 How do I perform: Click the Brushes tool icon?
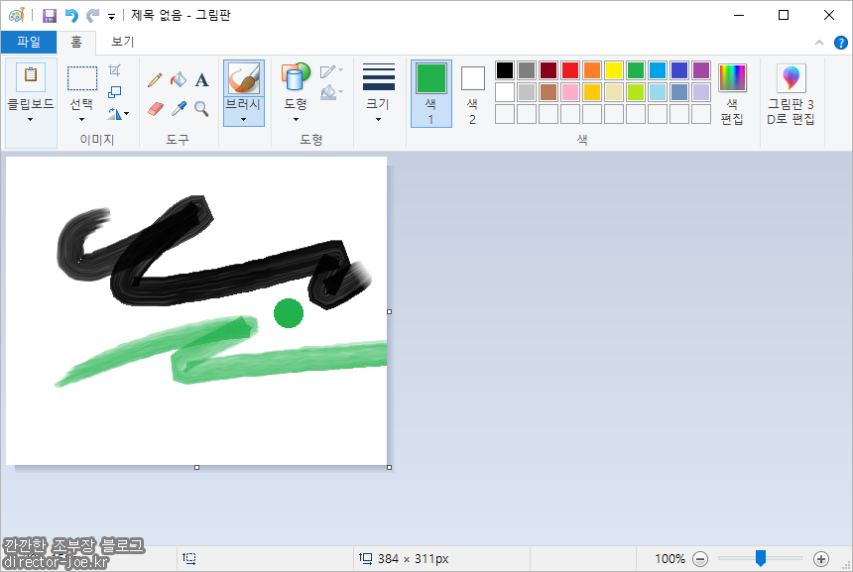coord(244,78)
